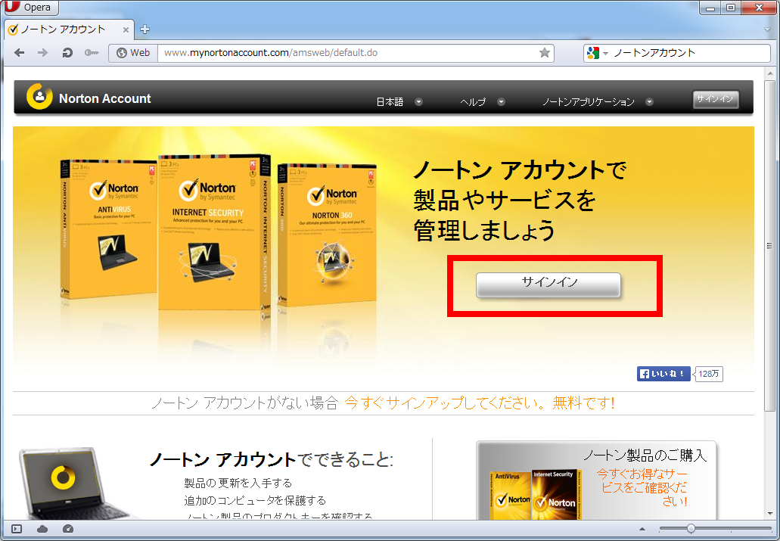Expand the ノートンアプリケーション menu
Screen dimensions: 780x541
point(598,102)
